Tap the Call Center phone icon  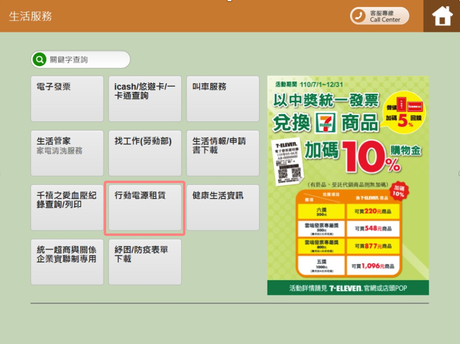[359, 16]
